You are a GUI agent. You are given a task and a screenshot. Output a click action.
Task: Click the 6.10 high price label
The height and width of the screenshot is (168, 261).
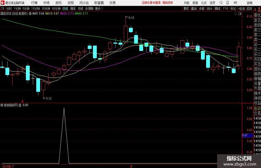(x=131, y=18)
